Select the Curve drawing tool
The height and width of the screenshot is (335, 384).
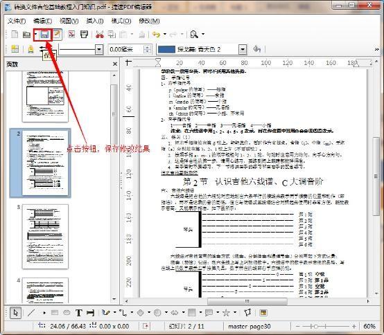tap(106, 313)
